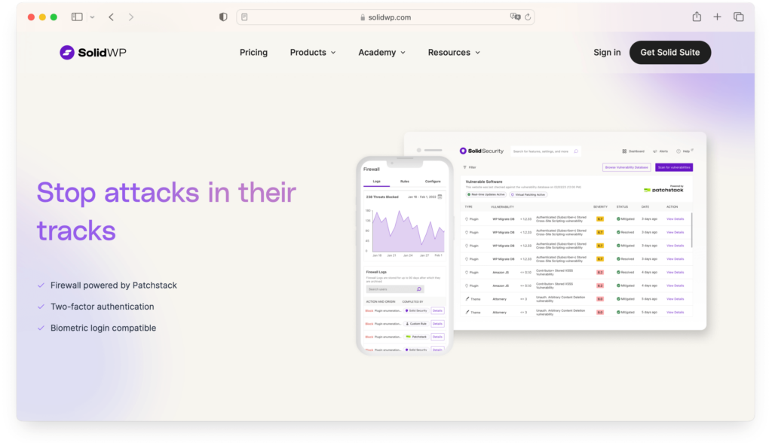Image resolution: width=772 pixels, height=443 pixels.
Task: Expand the sidebar options chevron
Action: (x=92, y=17)
